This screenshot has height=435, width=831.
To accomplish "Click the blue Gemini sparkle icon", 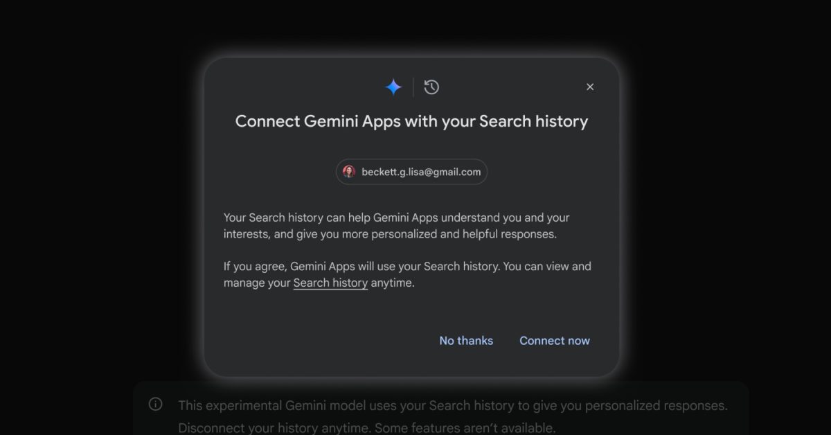I will 393,87.
